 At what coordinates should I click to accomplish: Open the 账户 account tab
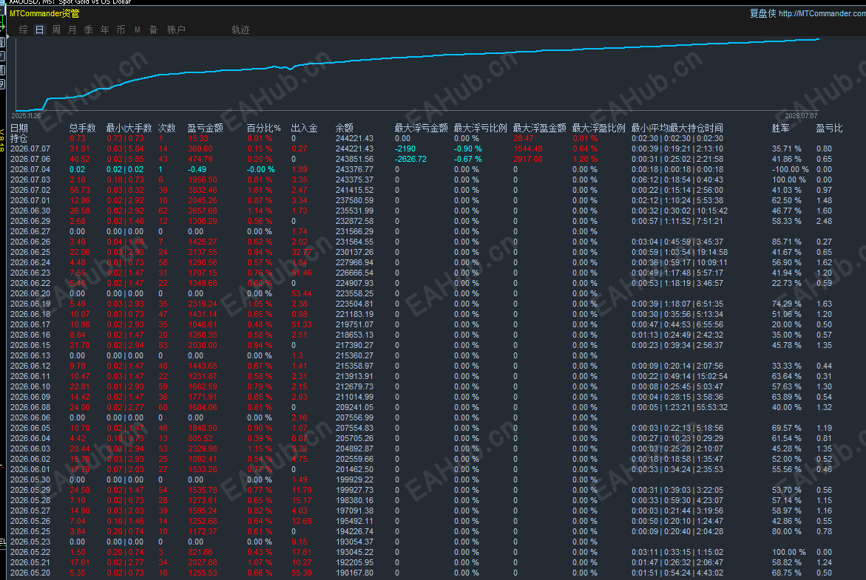coord(176,30)
